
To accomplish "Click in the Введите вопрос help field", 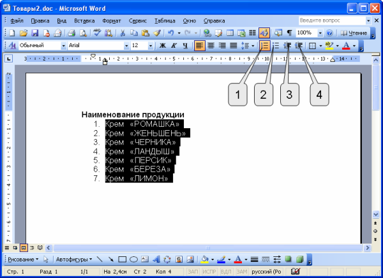I will click(324, 20).
